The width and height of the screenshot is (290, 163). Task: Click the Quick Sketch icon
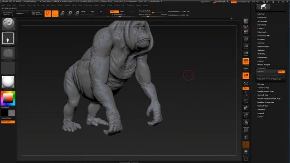37,13
